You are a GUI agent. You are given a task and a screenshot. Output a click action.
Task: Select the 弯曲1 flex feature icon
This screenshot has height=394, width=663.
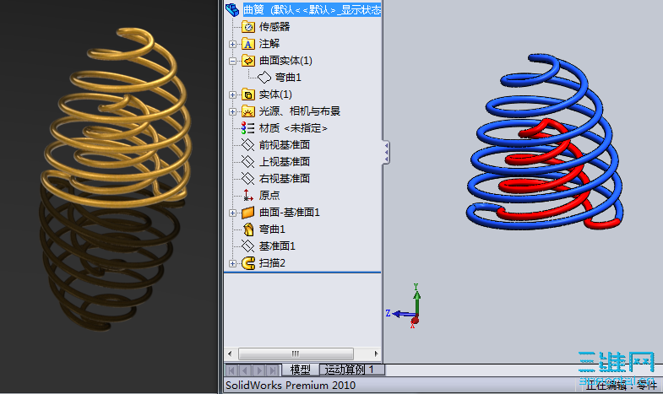[x=248, y=229]
